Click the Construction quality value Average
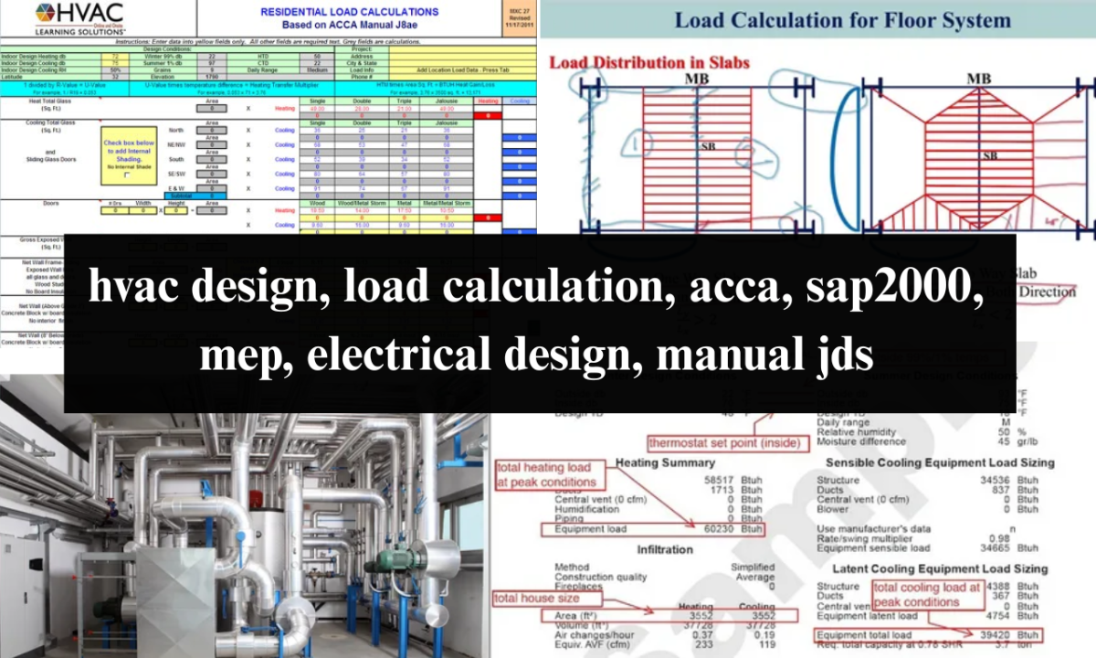The height and width of the screenshot is (658, 1096). 754,578
